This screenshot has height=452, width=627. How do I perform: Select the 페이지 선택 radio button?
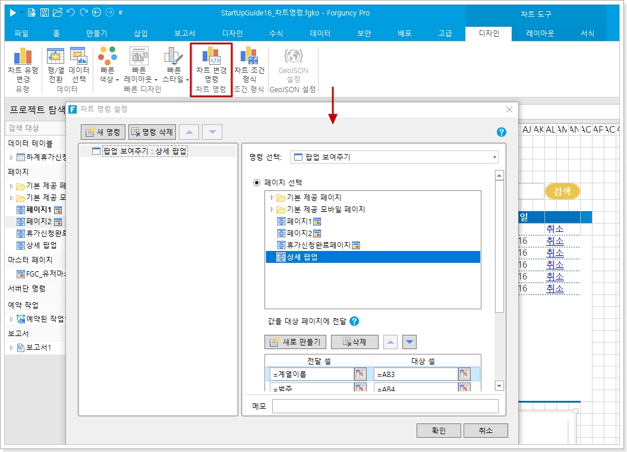point(257,183)
